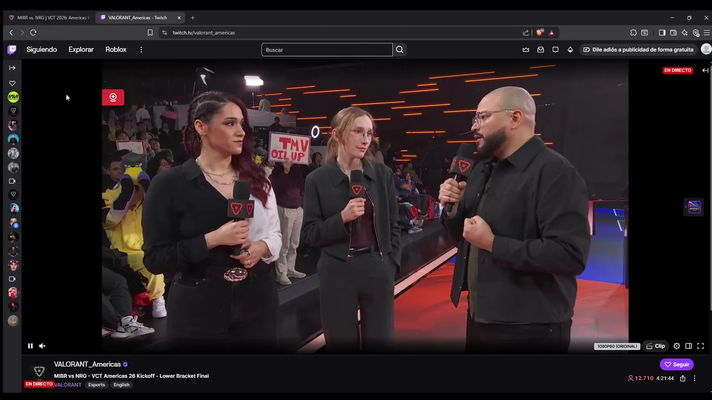This screenshot has height=400, width=712.
Task: Open the Explorar page
Action: pyautogui.click(x=81, y=49)
